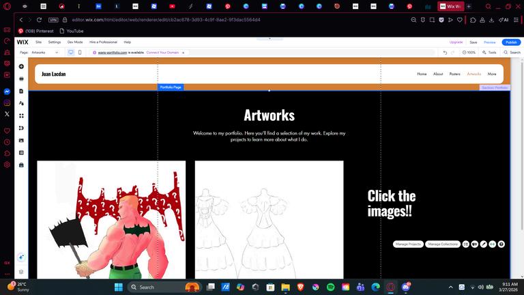Switch to mobile view icon
Image resolution: width=524 pixels, height=295 pixels.
click(x=80, y=53)
